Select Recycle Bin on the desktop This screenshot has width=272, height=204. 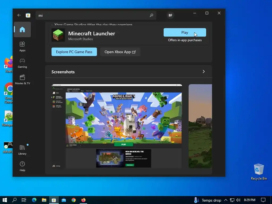[259, 172]
